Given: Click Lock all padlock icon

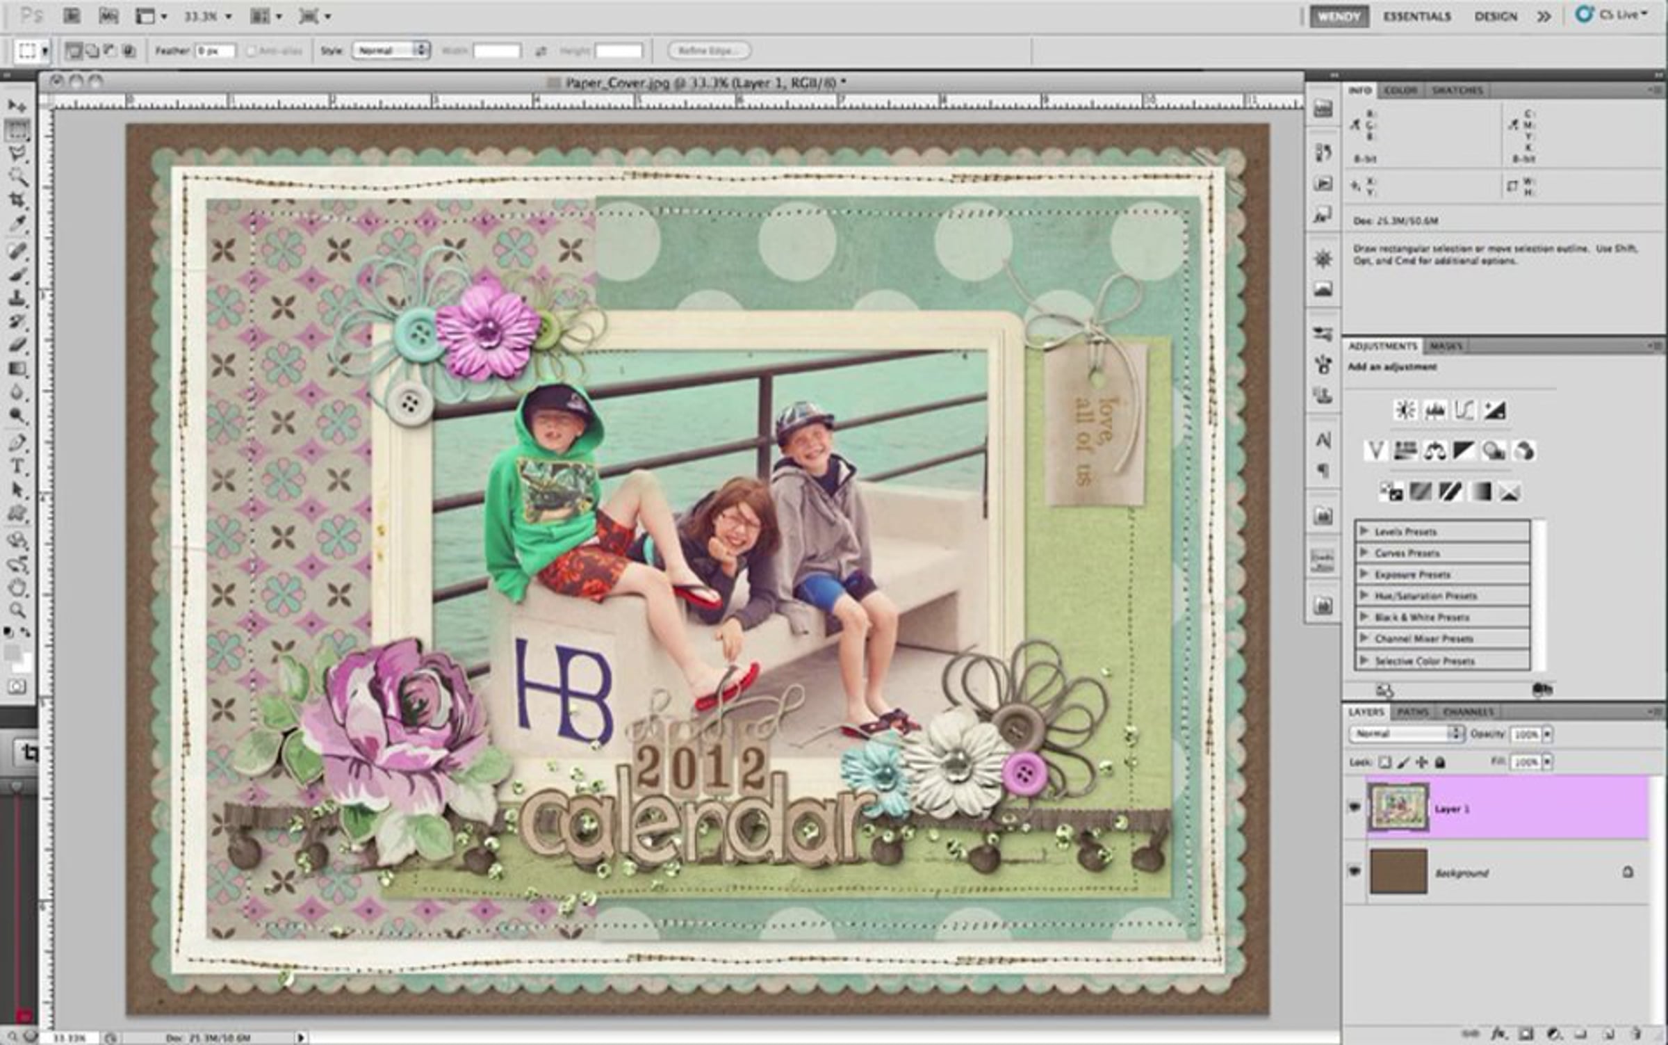Looking at the screenshot, I should click(1441, 763).
